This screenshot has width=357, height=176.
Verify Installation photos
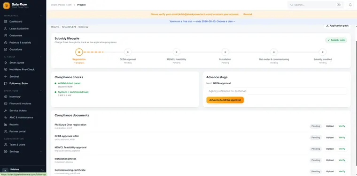342,160
